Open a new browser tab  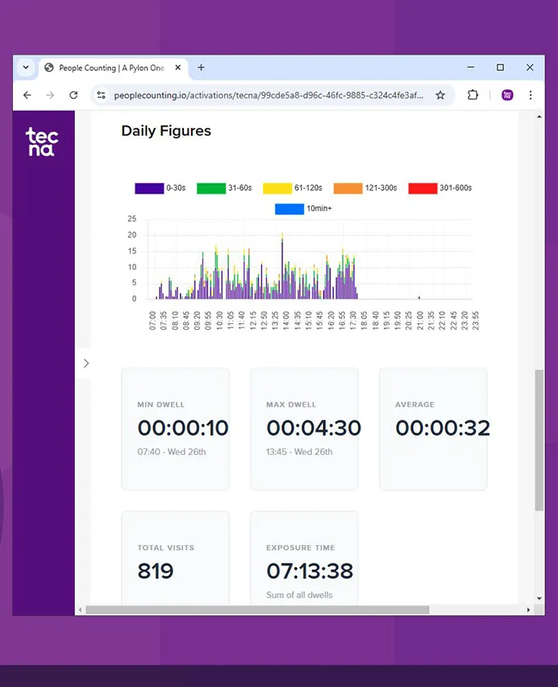click(x=202, y=68)
